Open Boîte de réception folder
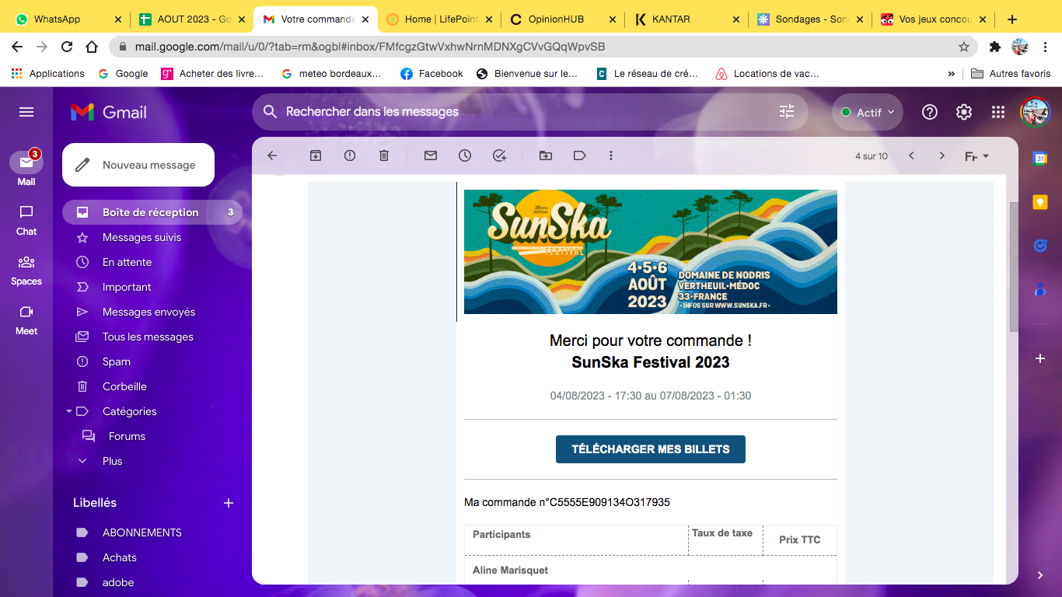 (x=152, y=212)
